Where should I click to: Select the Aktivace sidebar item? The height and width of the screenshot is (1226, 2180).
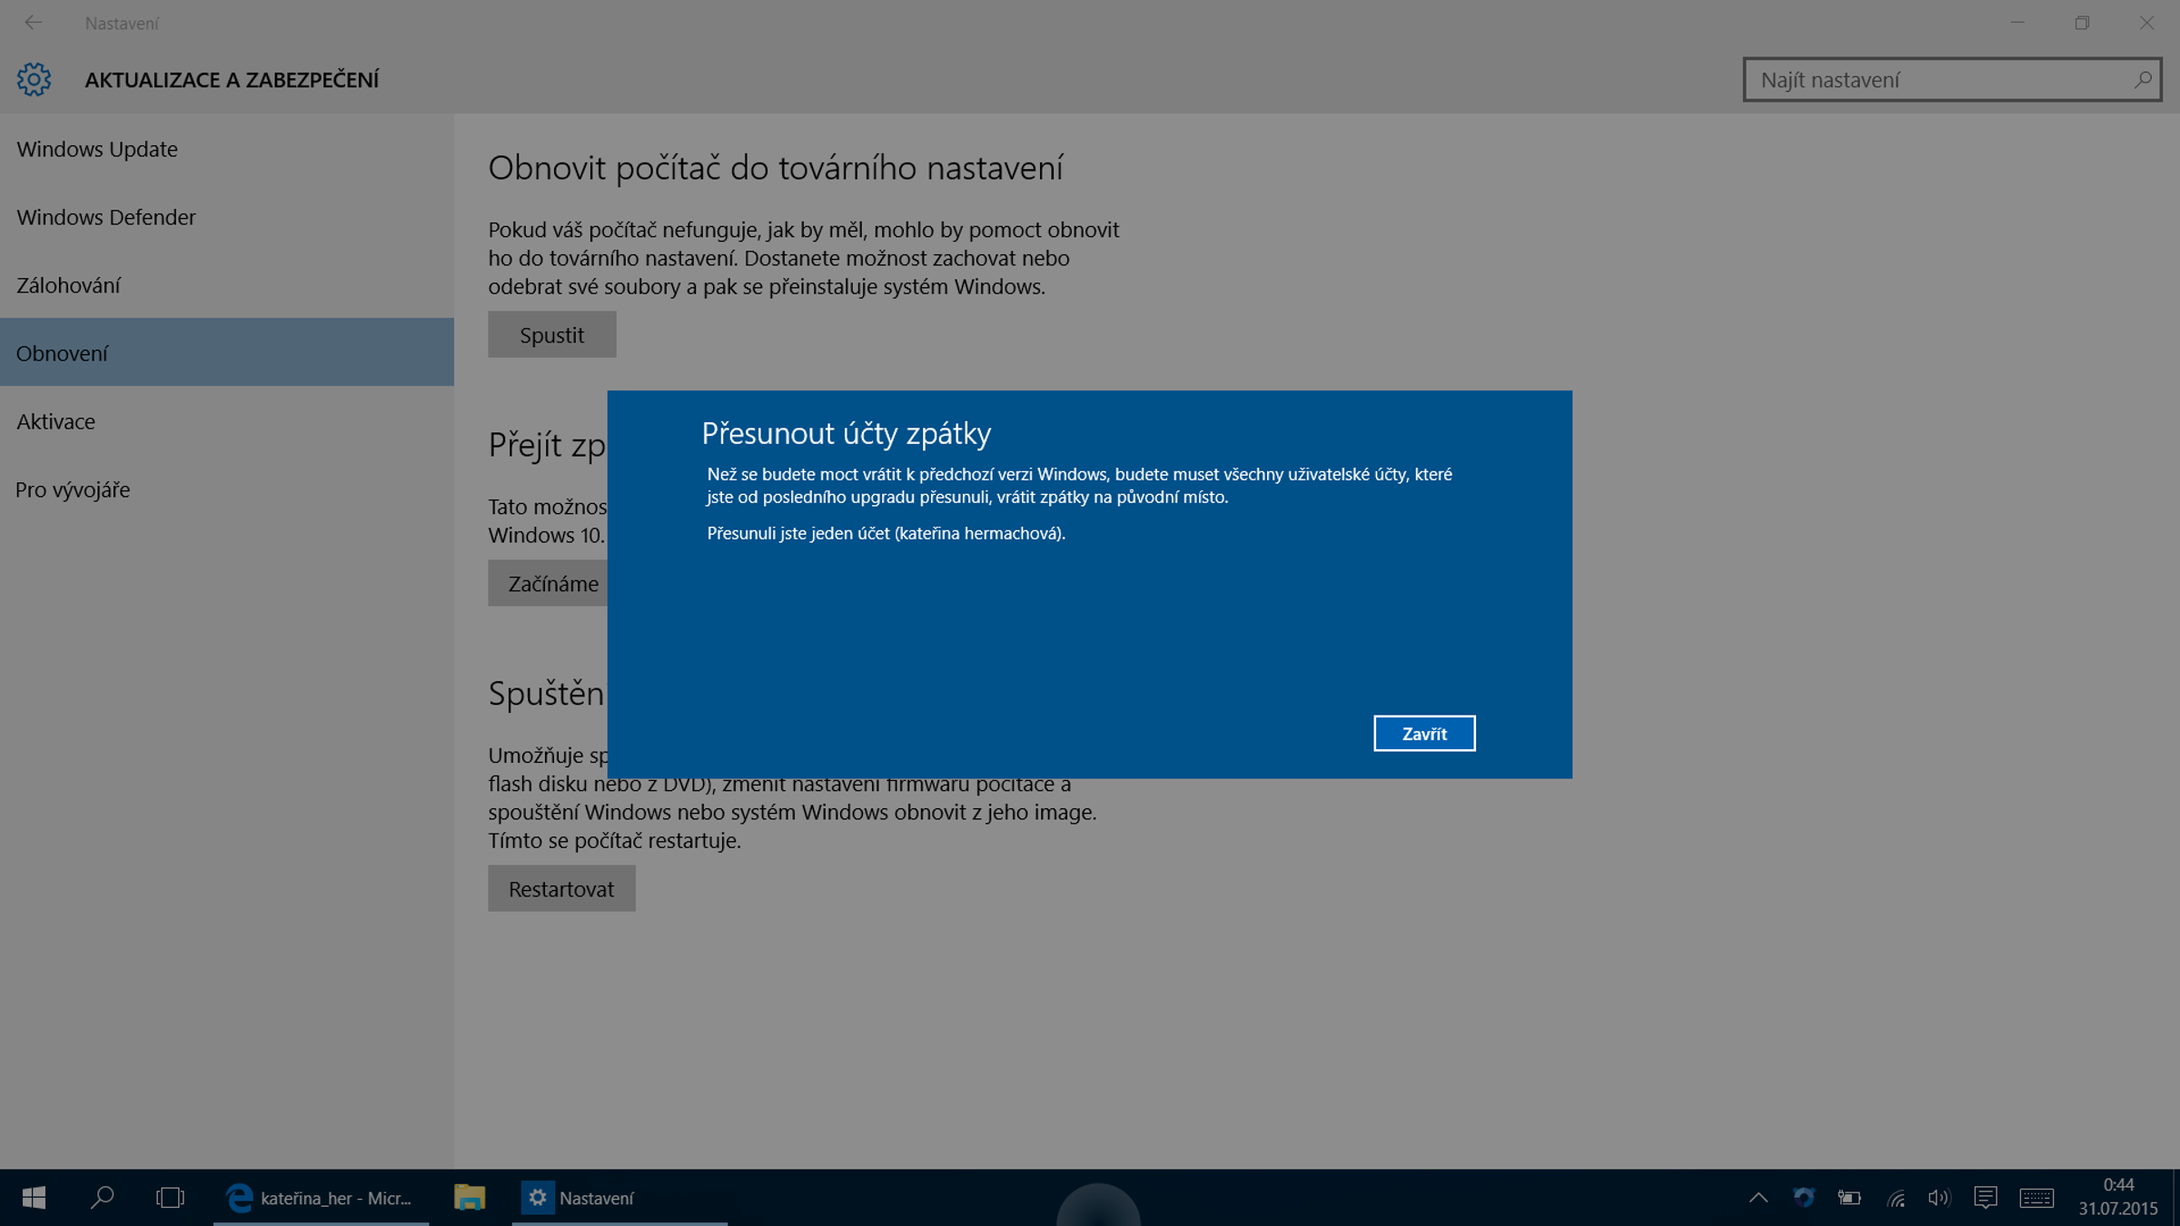pyautogui.click(x=55, y=421)
